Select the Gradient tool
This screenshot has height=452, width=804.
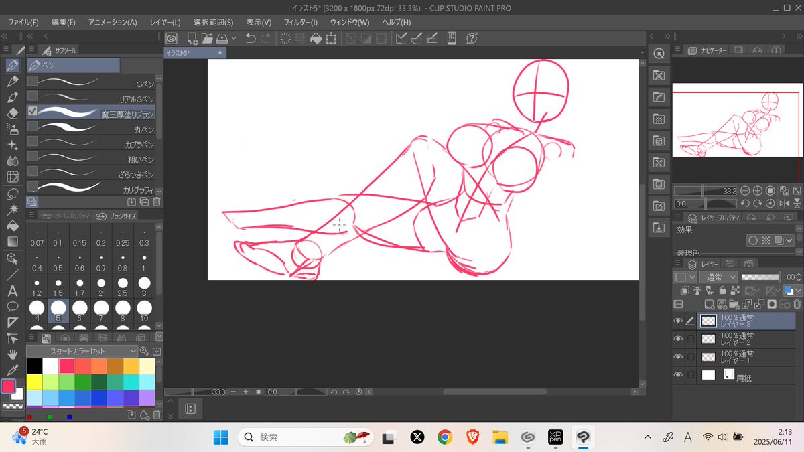(x=12, y=242)
